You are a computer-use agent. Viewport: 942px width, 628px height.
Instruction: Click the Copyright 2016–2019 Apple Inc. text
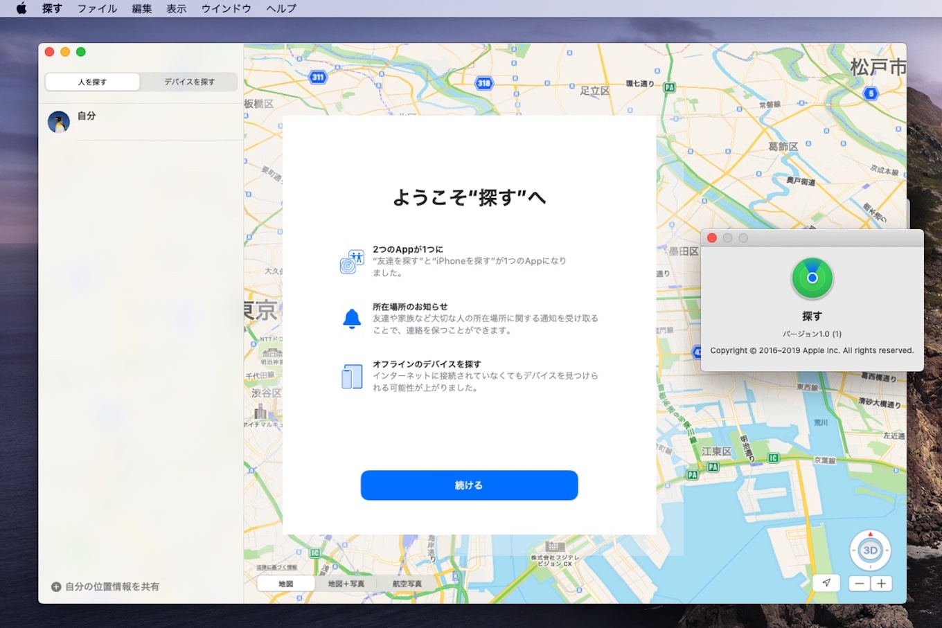click(x=812, y=350)
